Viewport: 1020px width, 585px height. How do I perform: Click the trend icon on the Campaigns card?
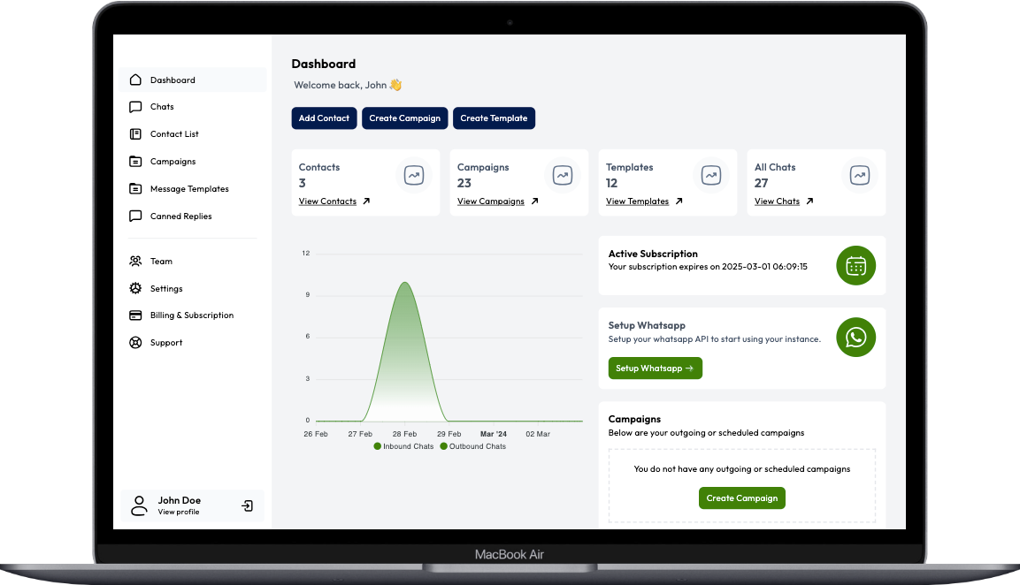(x=562, y=175)
